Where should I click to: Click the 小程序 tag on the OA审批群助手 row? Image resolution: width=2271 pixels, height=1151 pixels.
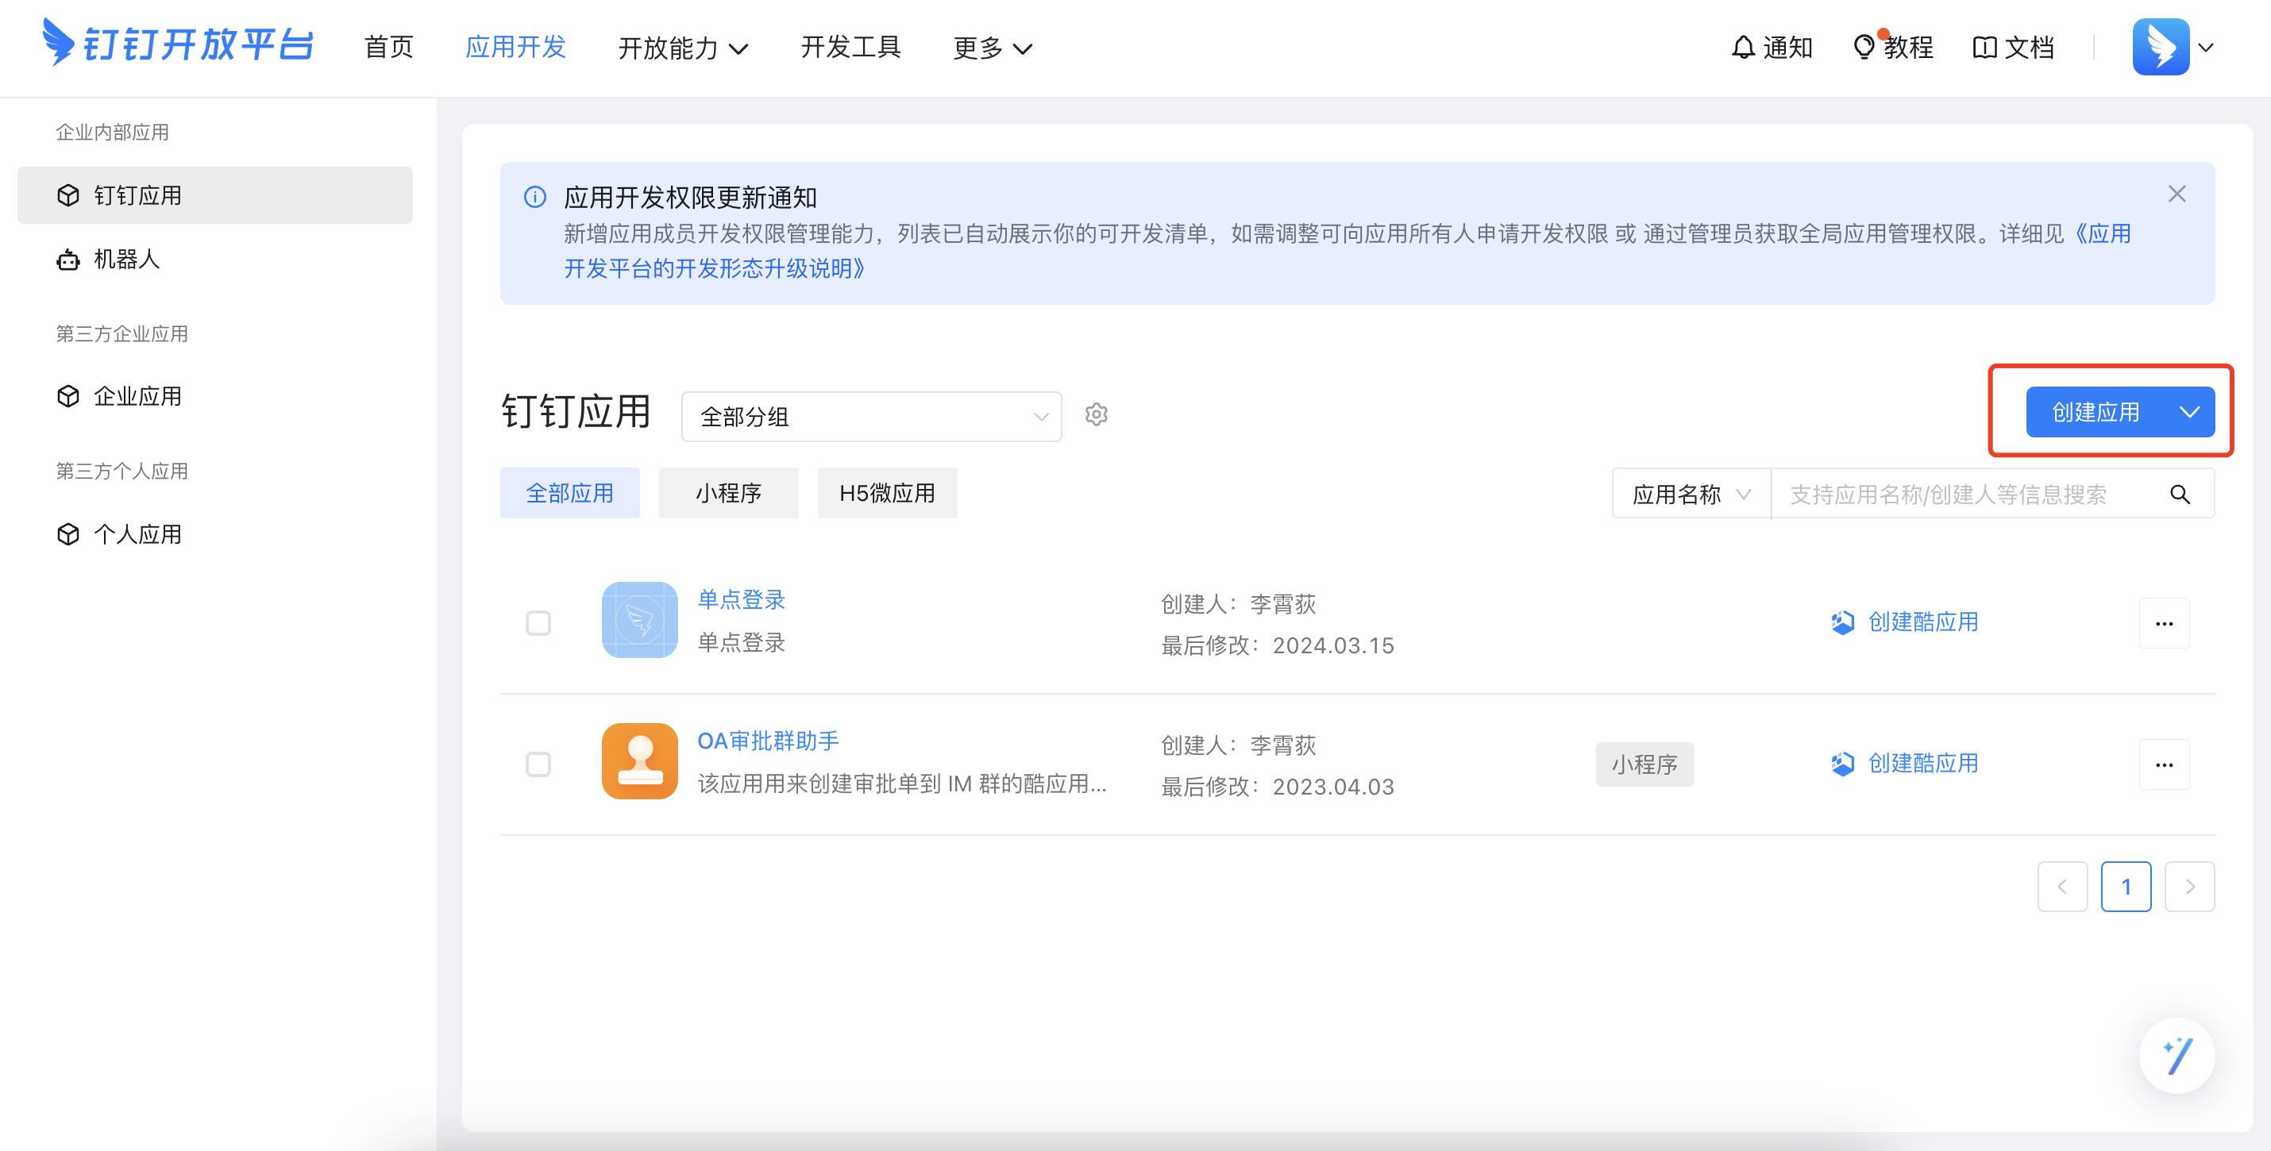click(x=1644, y=764)
